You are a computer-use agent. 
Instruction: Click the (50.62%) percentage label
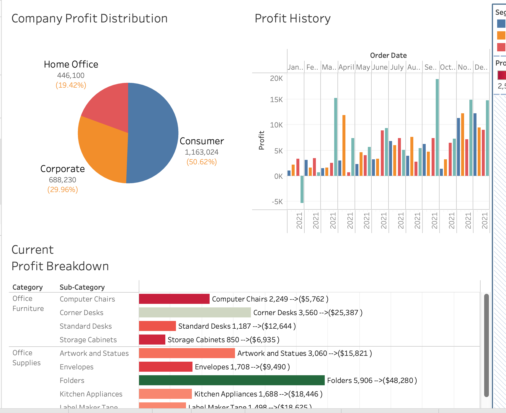(x=202, y=162)
